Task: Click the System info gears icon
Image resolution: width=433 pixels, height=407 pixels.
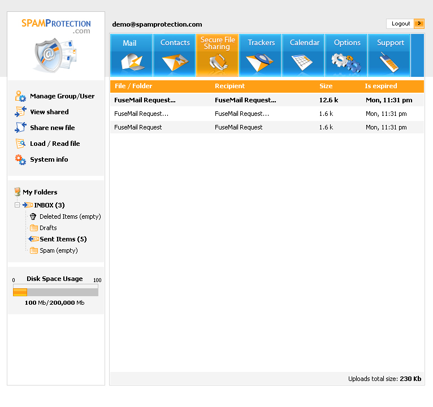Action: coord(20,159)
